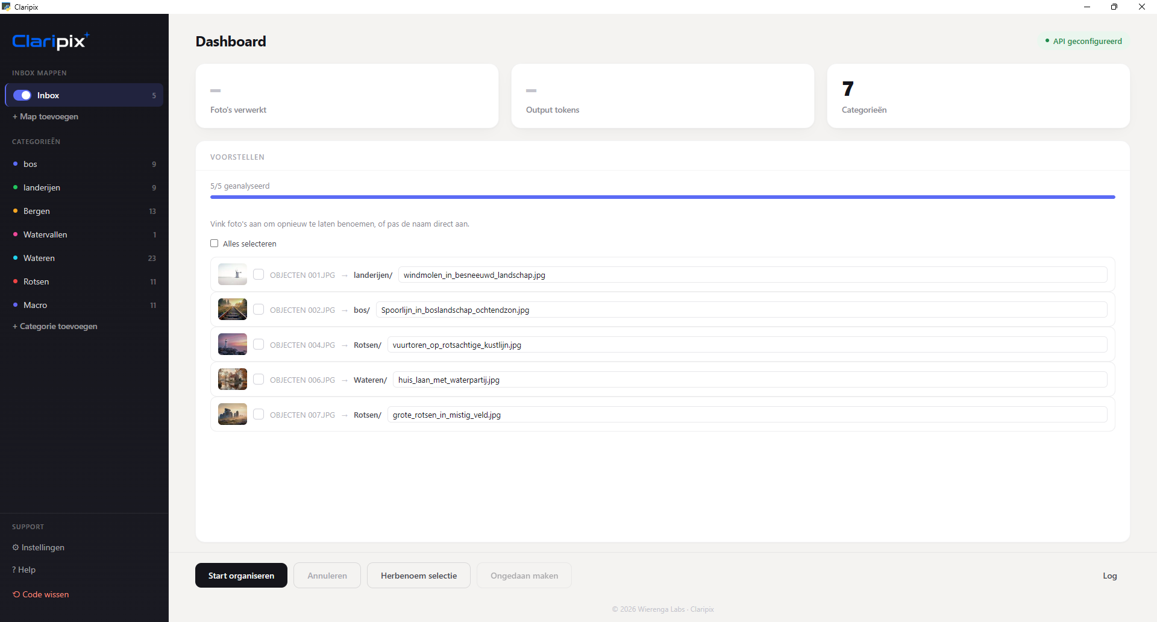Click Start organiseren button
The height and width of the screenshot is (622, 1157).
241,576
